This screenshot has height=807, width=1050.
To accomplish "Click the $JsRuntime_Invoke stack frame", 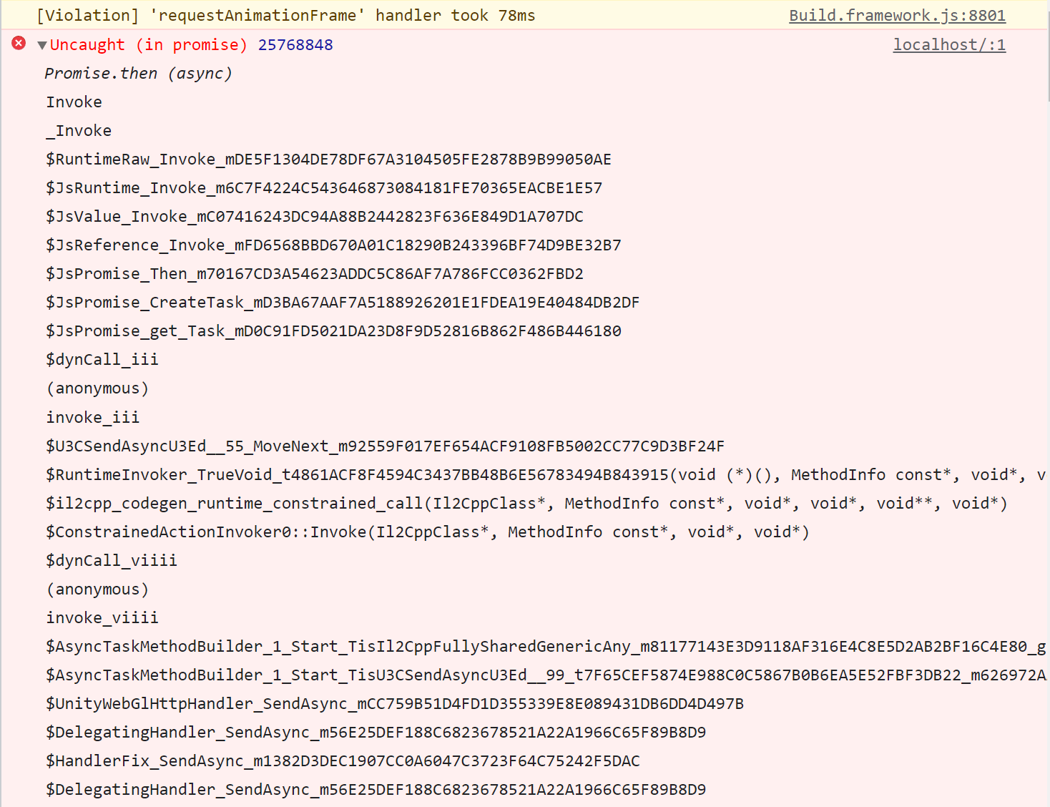I will point(324,188).
